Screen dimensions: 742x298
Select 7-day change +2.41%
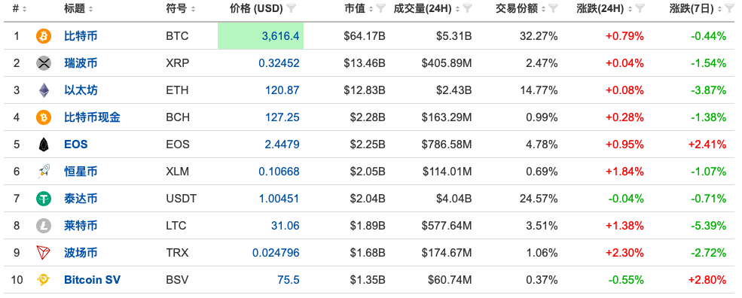tap(707, 144)
